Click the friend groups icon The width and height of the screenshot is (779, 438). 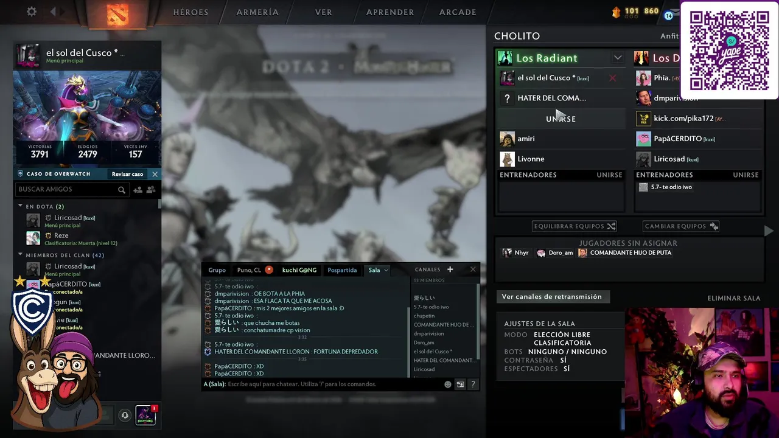151,190
